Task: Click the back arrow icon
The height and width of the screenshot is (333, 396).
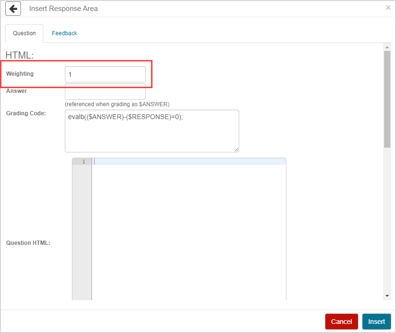Action: [x=13, y=9]
